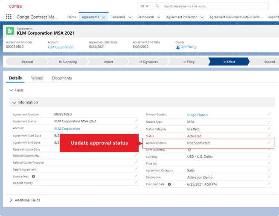Open the App Launcher grid icon
Viewport: 279px width, 216px height.
point(9,17)
